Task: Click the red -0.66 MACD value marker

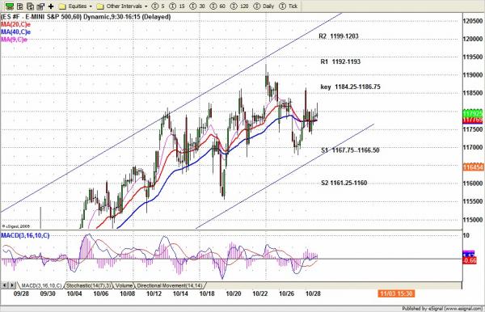Action: tap(470, 260)
